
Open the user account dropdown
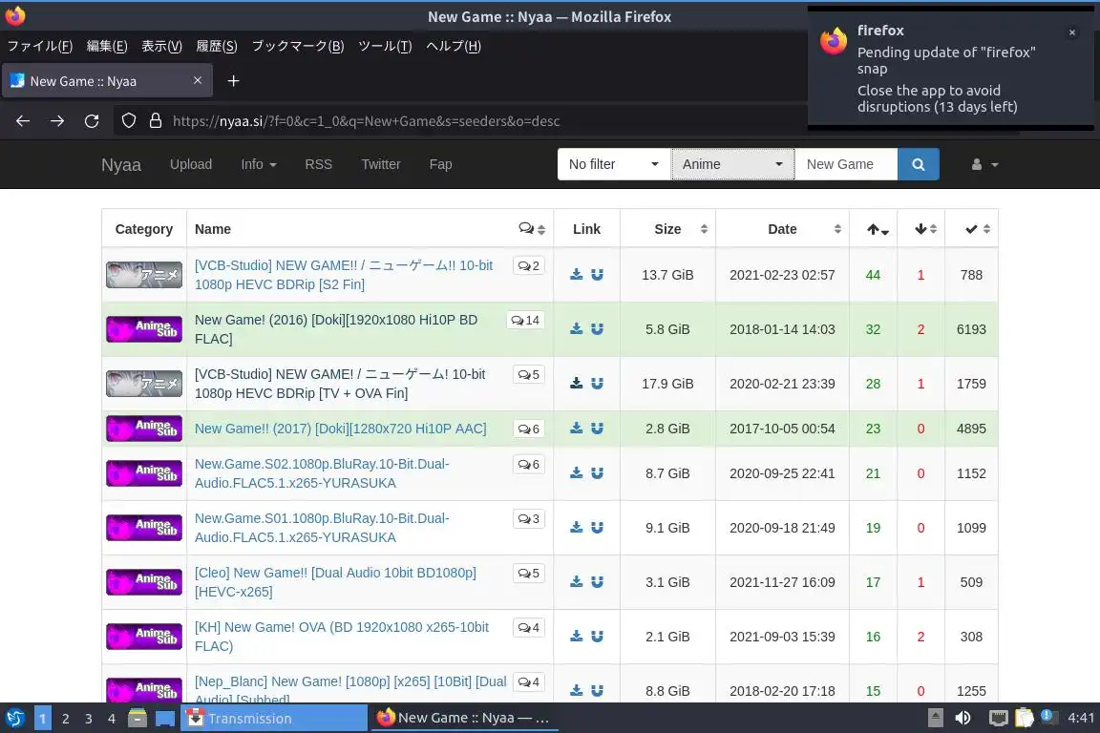(x=984, y=164)
